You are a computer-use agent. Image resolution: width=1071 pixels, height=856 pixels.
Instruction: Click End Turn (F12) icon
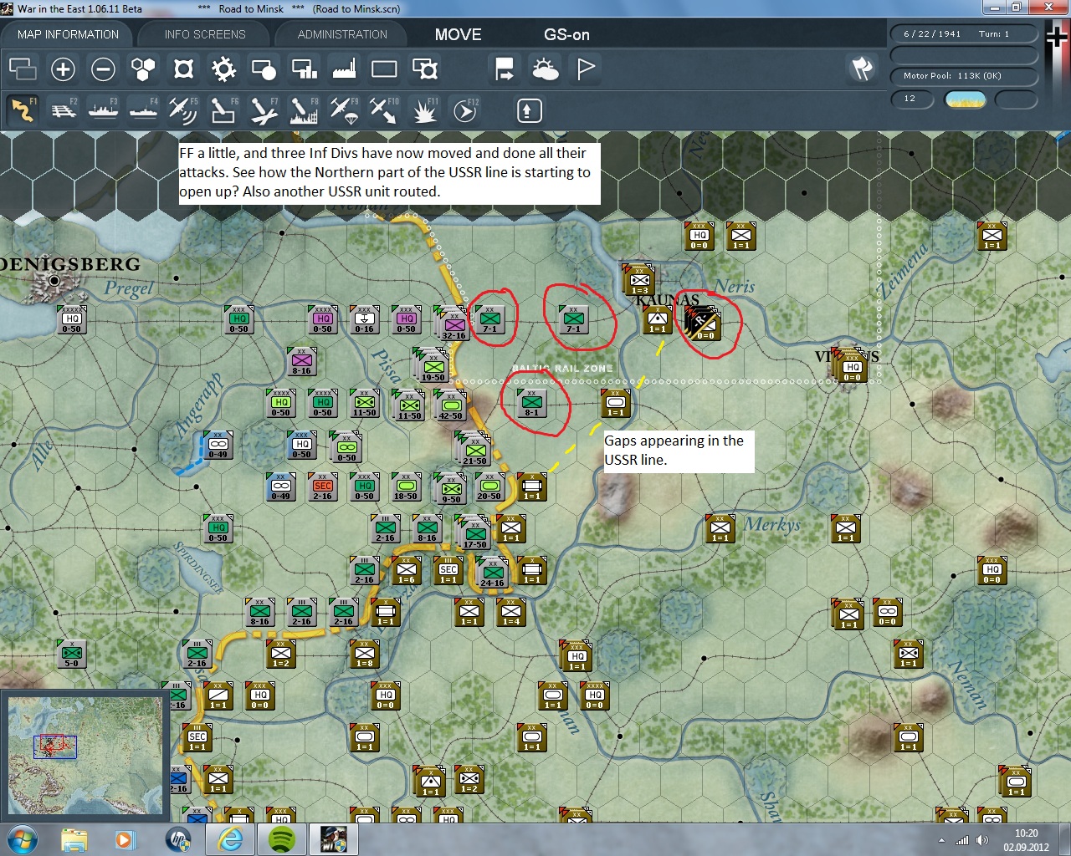click(x=465, y=110)
